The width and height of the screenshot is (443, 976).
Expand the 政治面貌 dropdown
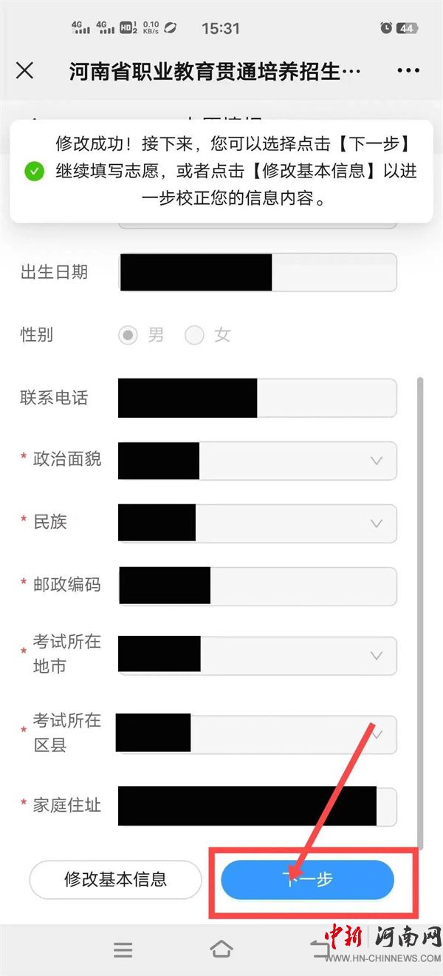tap(376, 461)
